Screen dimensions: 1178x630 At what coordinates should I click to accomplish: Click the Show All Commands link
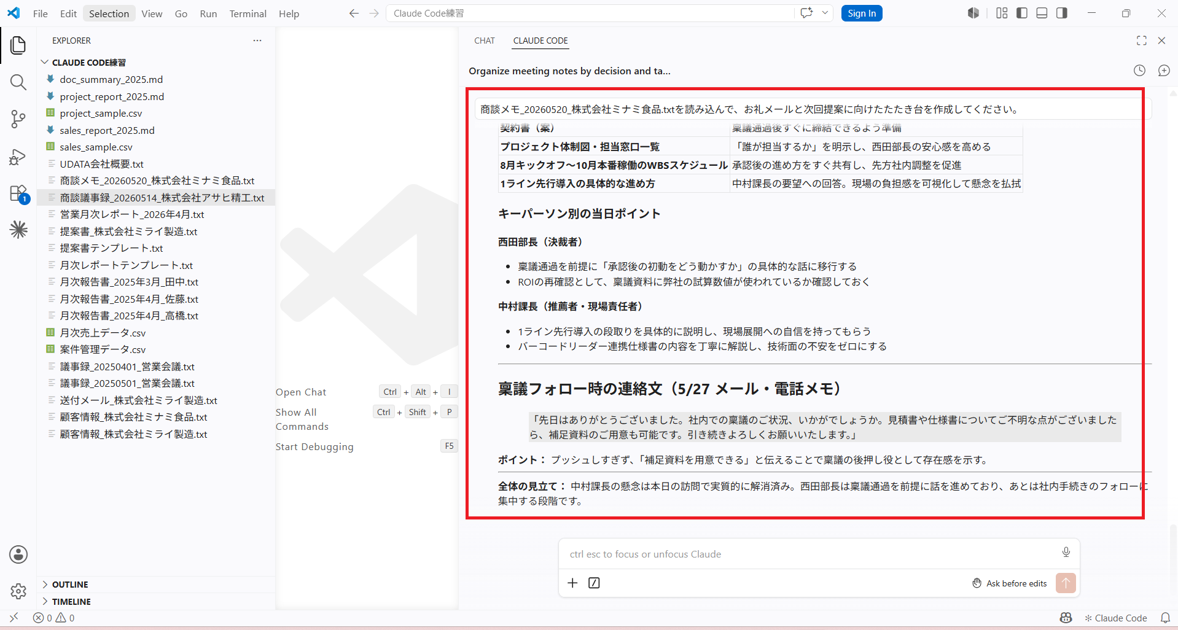pyautogui.click(x=302, y=419)
